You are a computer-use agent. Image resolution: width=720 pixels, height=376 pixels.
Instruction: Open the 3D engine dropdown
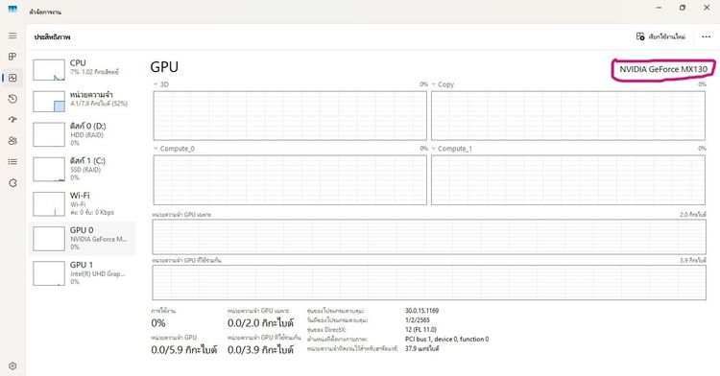click(x=156, y=84)
